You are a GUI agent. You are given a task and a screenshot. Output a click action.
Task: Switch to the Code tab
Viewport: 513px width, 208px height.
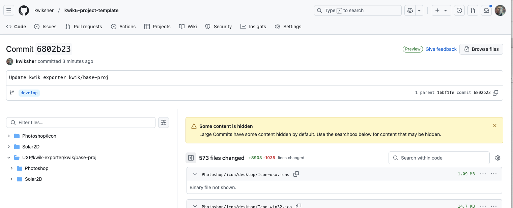click(x=16, y=27)
